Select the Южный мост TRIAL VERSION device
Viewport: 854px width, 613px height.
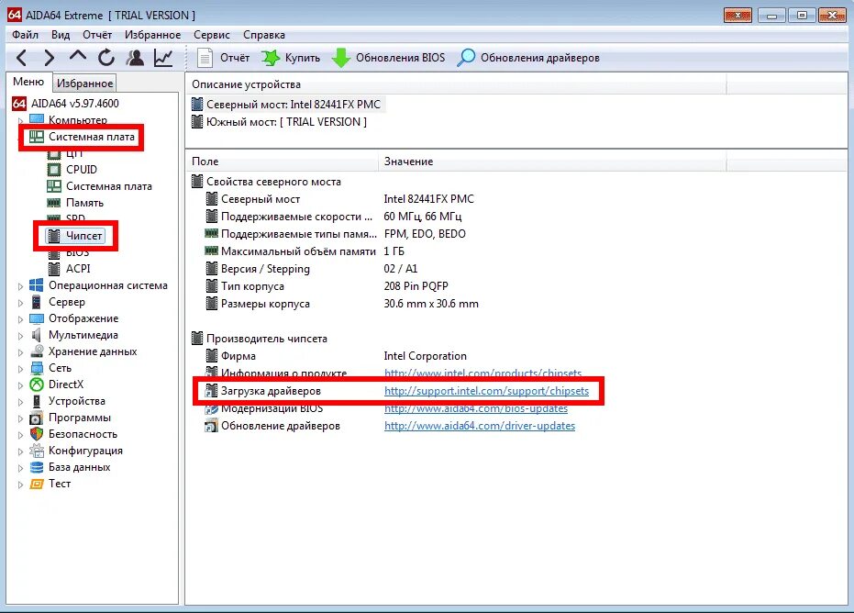(280, 121)
